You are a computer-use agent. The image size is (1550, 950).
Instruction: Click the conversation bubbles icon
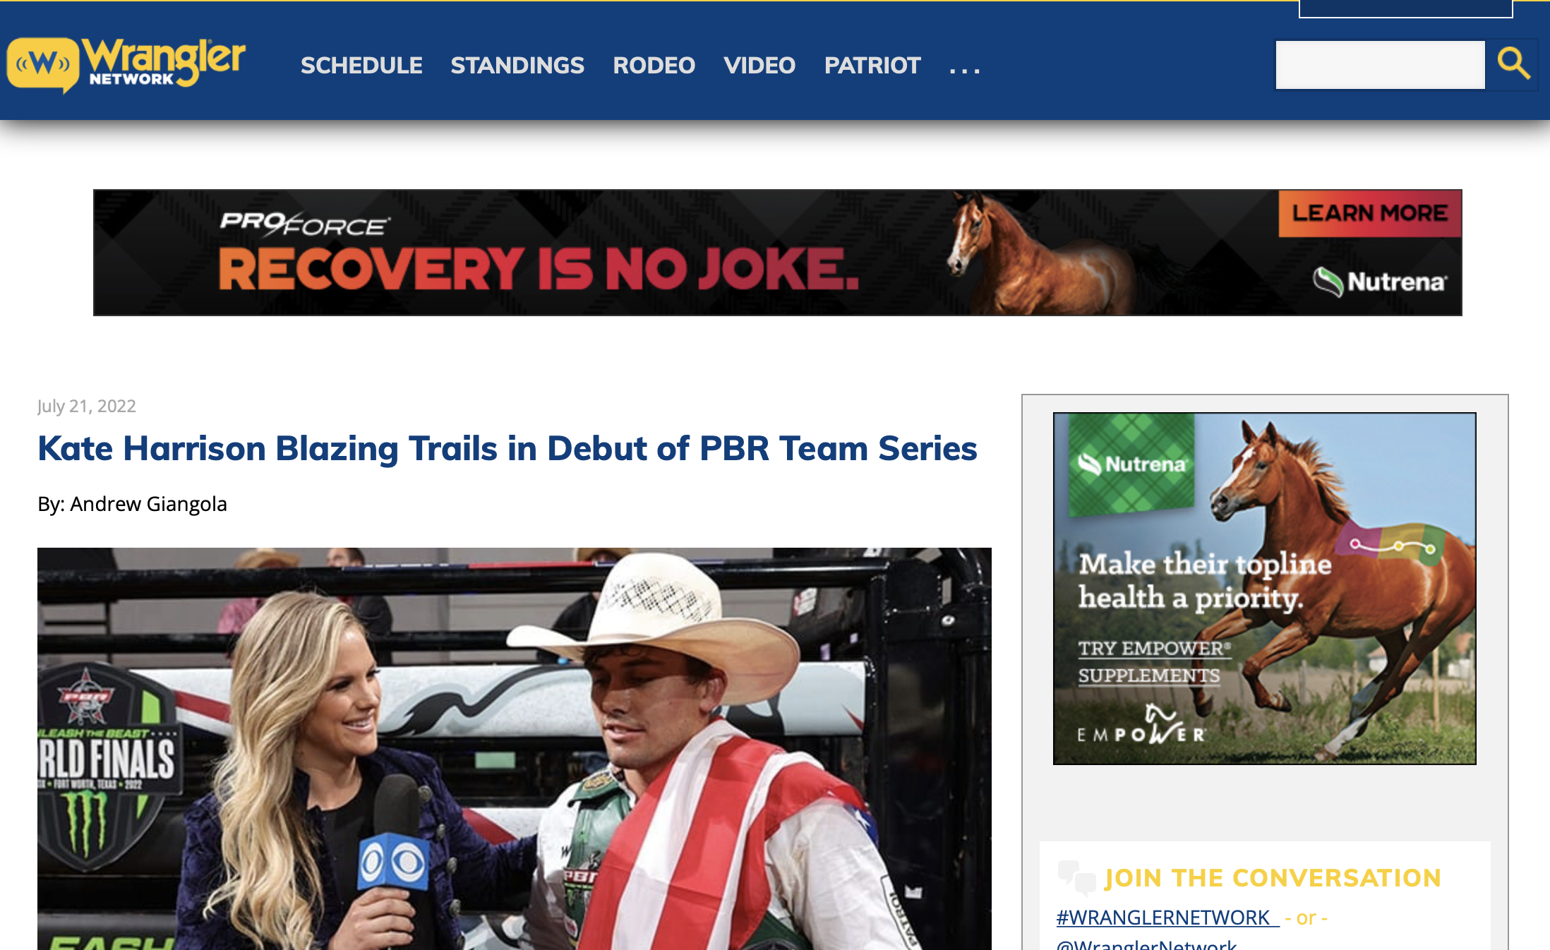1076,877
